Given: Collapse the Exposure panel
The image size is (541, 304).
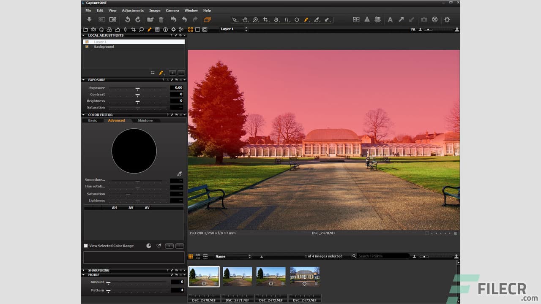Looking at the screenshot, I should (x=82, y=80).
